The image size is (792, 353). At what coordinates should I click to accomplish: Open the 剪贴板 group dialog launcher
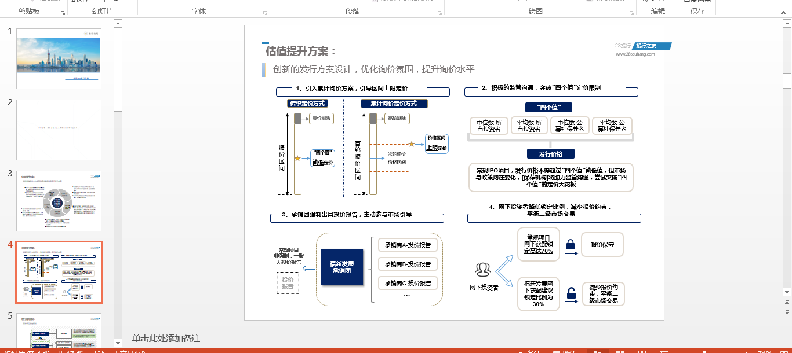(x=63, y=12)
